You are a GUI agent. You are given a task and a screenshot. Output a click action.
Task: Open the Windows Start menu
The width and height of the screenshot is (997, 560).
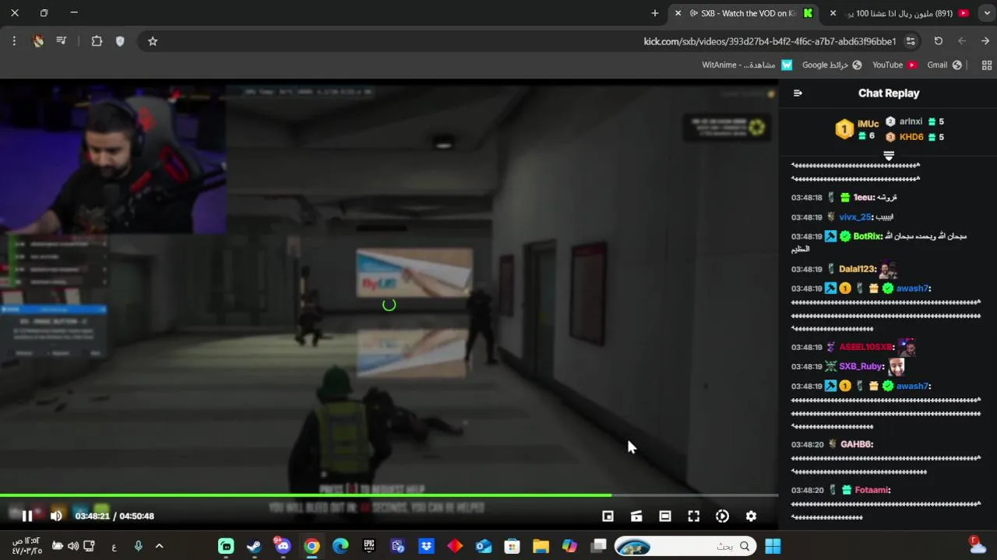coord(773,546)
